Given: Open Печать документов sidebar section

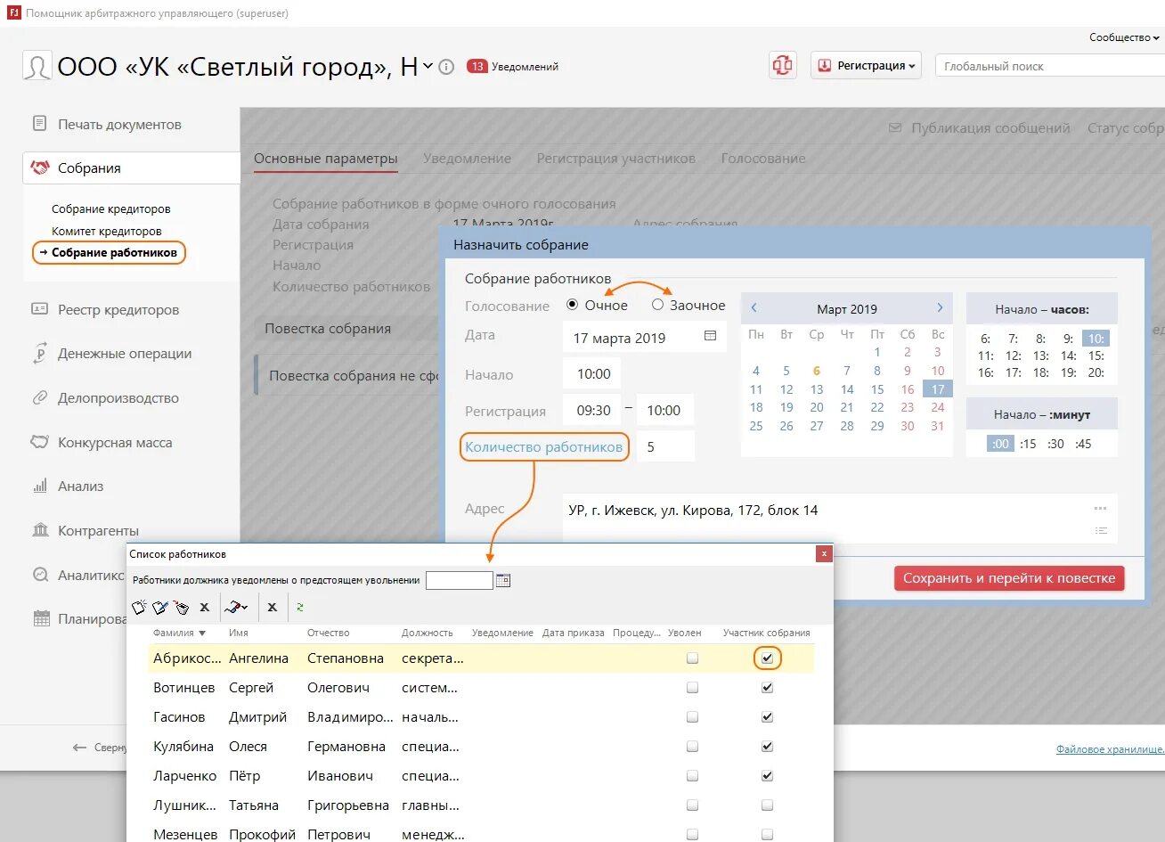Looking at the screenshot, I should [x=119, y=125].
